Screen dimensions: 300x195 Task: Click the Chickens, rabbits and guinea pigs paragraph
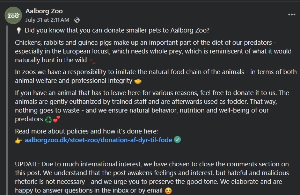pyautogui.click(x=153, y=51)
